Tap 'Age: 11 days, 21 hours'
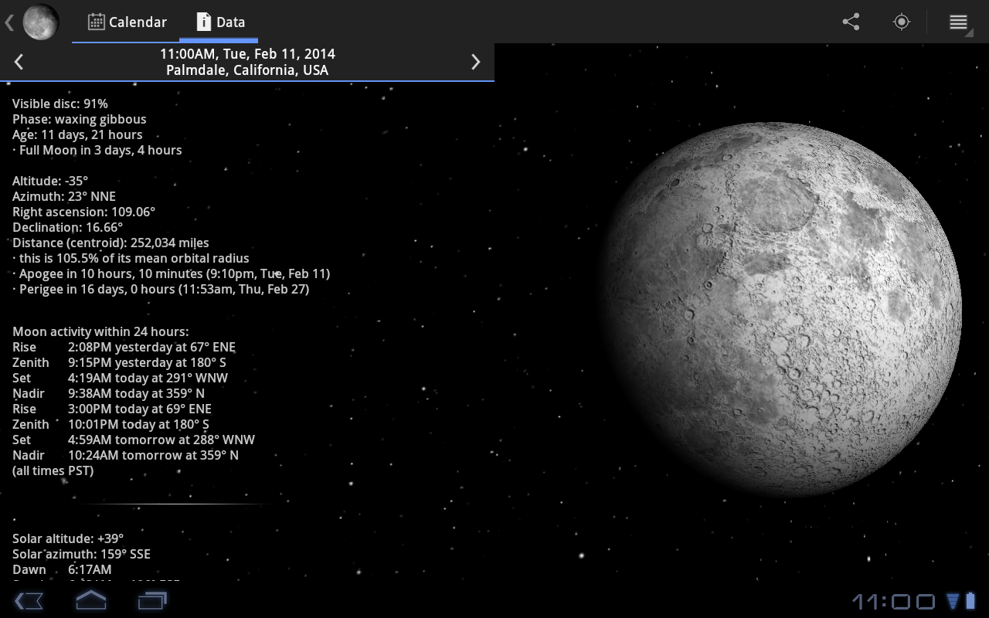Screen dimensions: 989x618 pos(77,134)
